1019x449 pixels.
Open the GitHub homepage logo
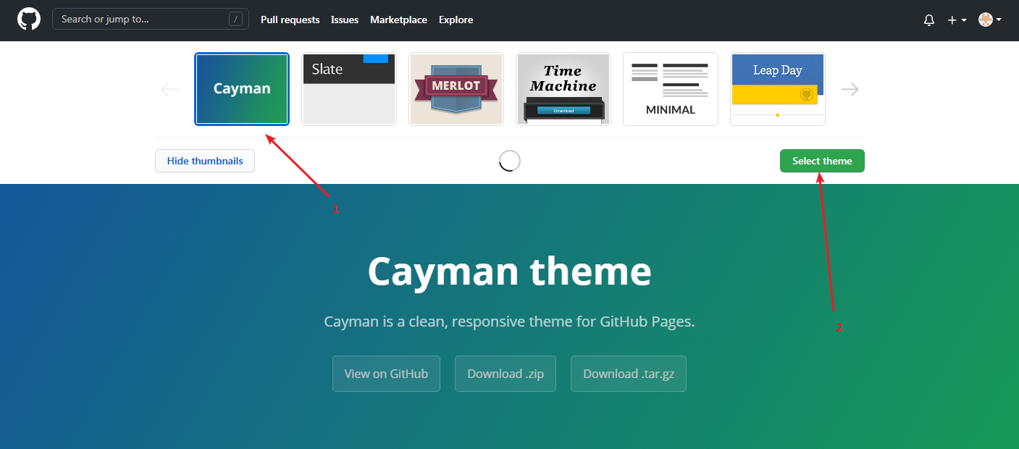[29, 20]
